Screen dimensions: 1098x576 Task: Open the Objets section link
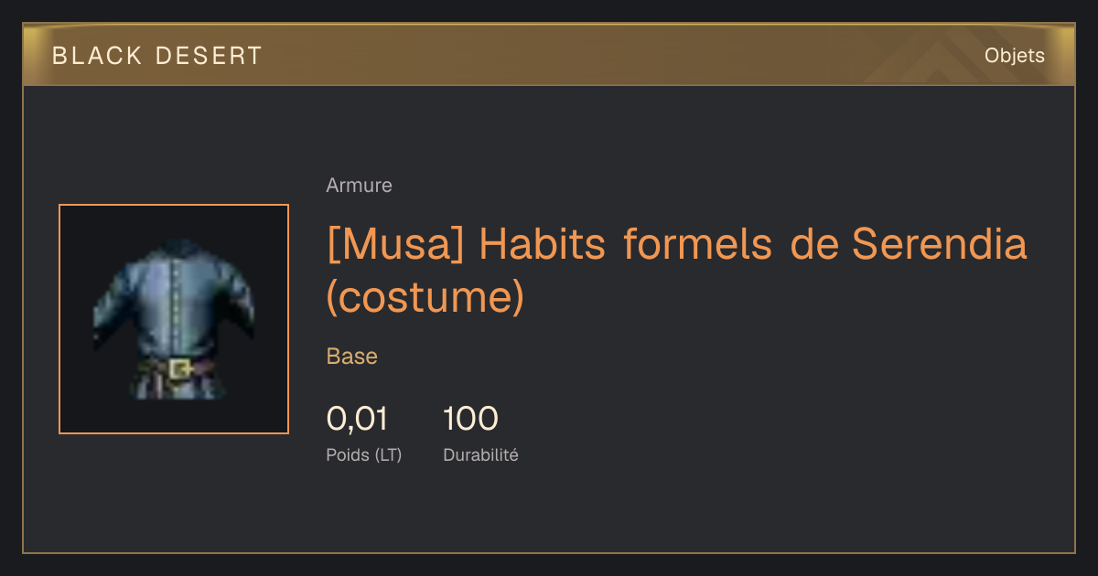(1014, 56)
